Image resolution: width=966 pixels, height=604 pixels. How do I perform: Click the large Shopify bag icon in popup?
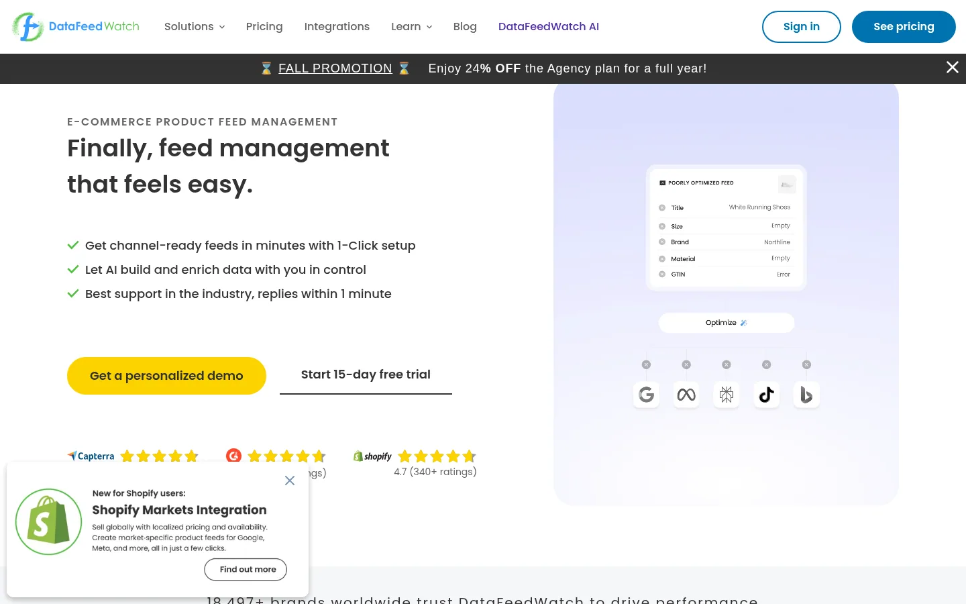click(48, 521)
